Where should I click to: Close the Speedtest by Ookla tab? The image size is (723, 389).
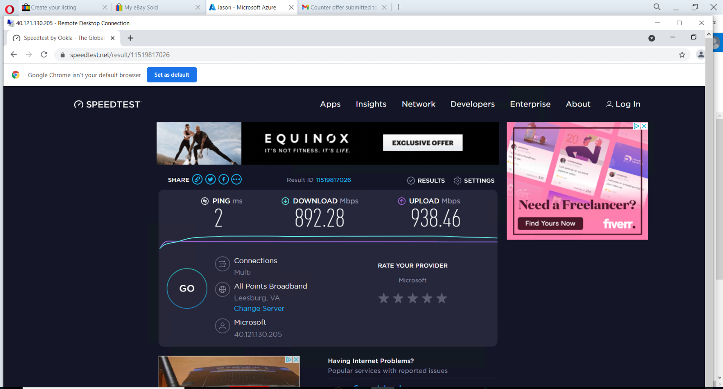click(113, 38)
